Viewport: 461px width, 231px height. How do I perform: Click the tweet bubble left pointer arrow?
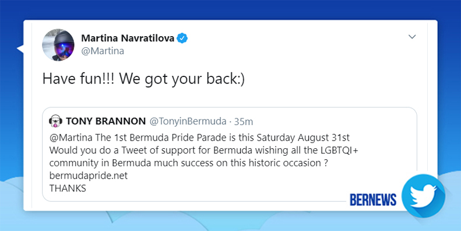[20, 48]
